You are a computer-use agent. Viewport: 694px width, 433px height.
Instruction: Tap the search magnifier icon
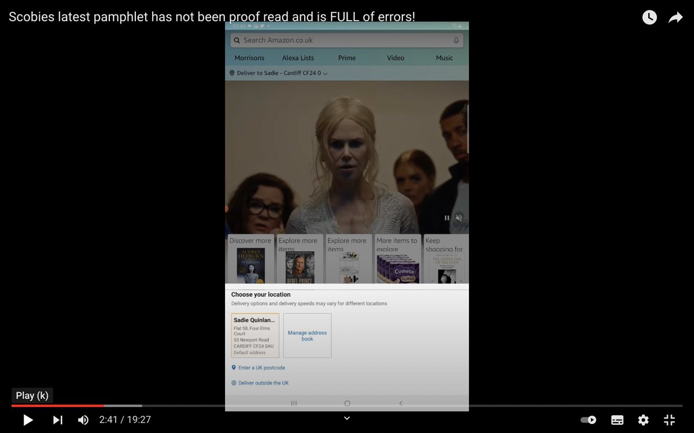(x=237, y=40)
